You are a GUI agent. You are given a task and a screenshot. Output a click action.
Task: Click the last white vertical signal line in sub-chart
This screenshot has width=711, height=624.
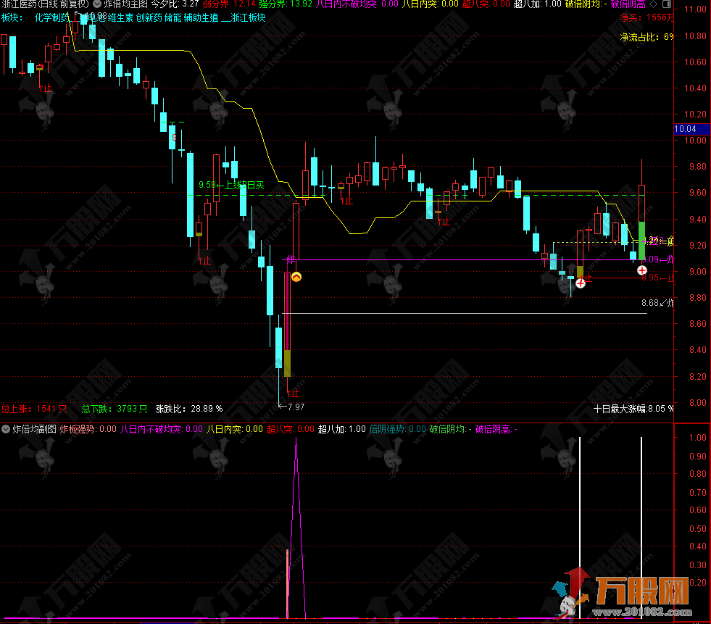click(641, 528)
